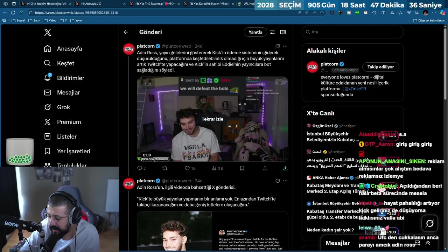448x252 pixels.
Task: Open browser settings three-dot menu
Action: pos(434,13)
